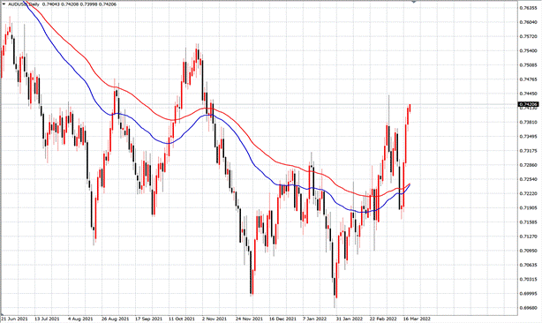Click the gray horizontal current price line
The image size is (542, 323).
pyautogui.click(x=259, y=104)
